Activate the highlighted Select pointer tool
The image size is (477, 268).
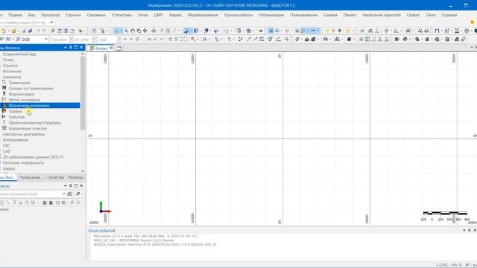click(116, 31)
